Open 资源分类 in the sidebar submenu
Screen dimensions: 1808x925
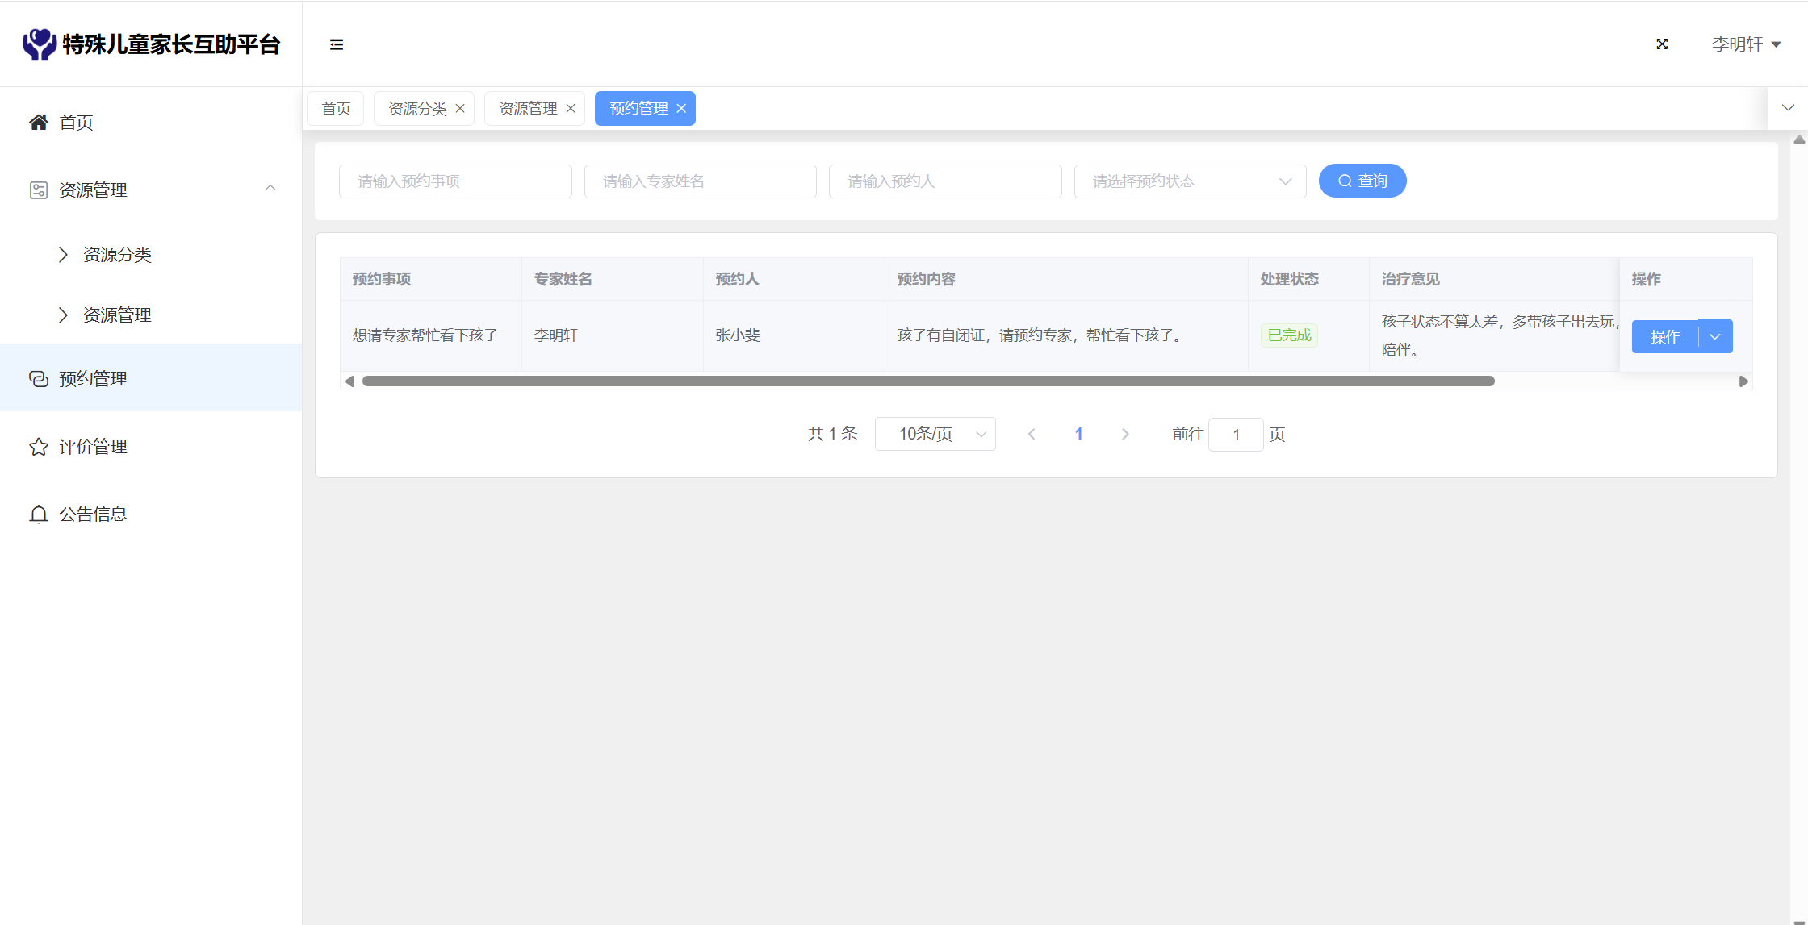[x=117, y=255]
